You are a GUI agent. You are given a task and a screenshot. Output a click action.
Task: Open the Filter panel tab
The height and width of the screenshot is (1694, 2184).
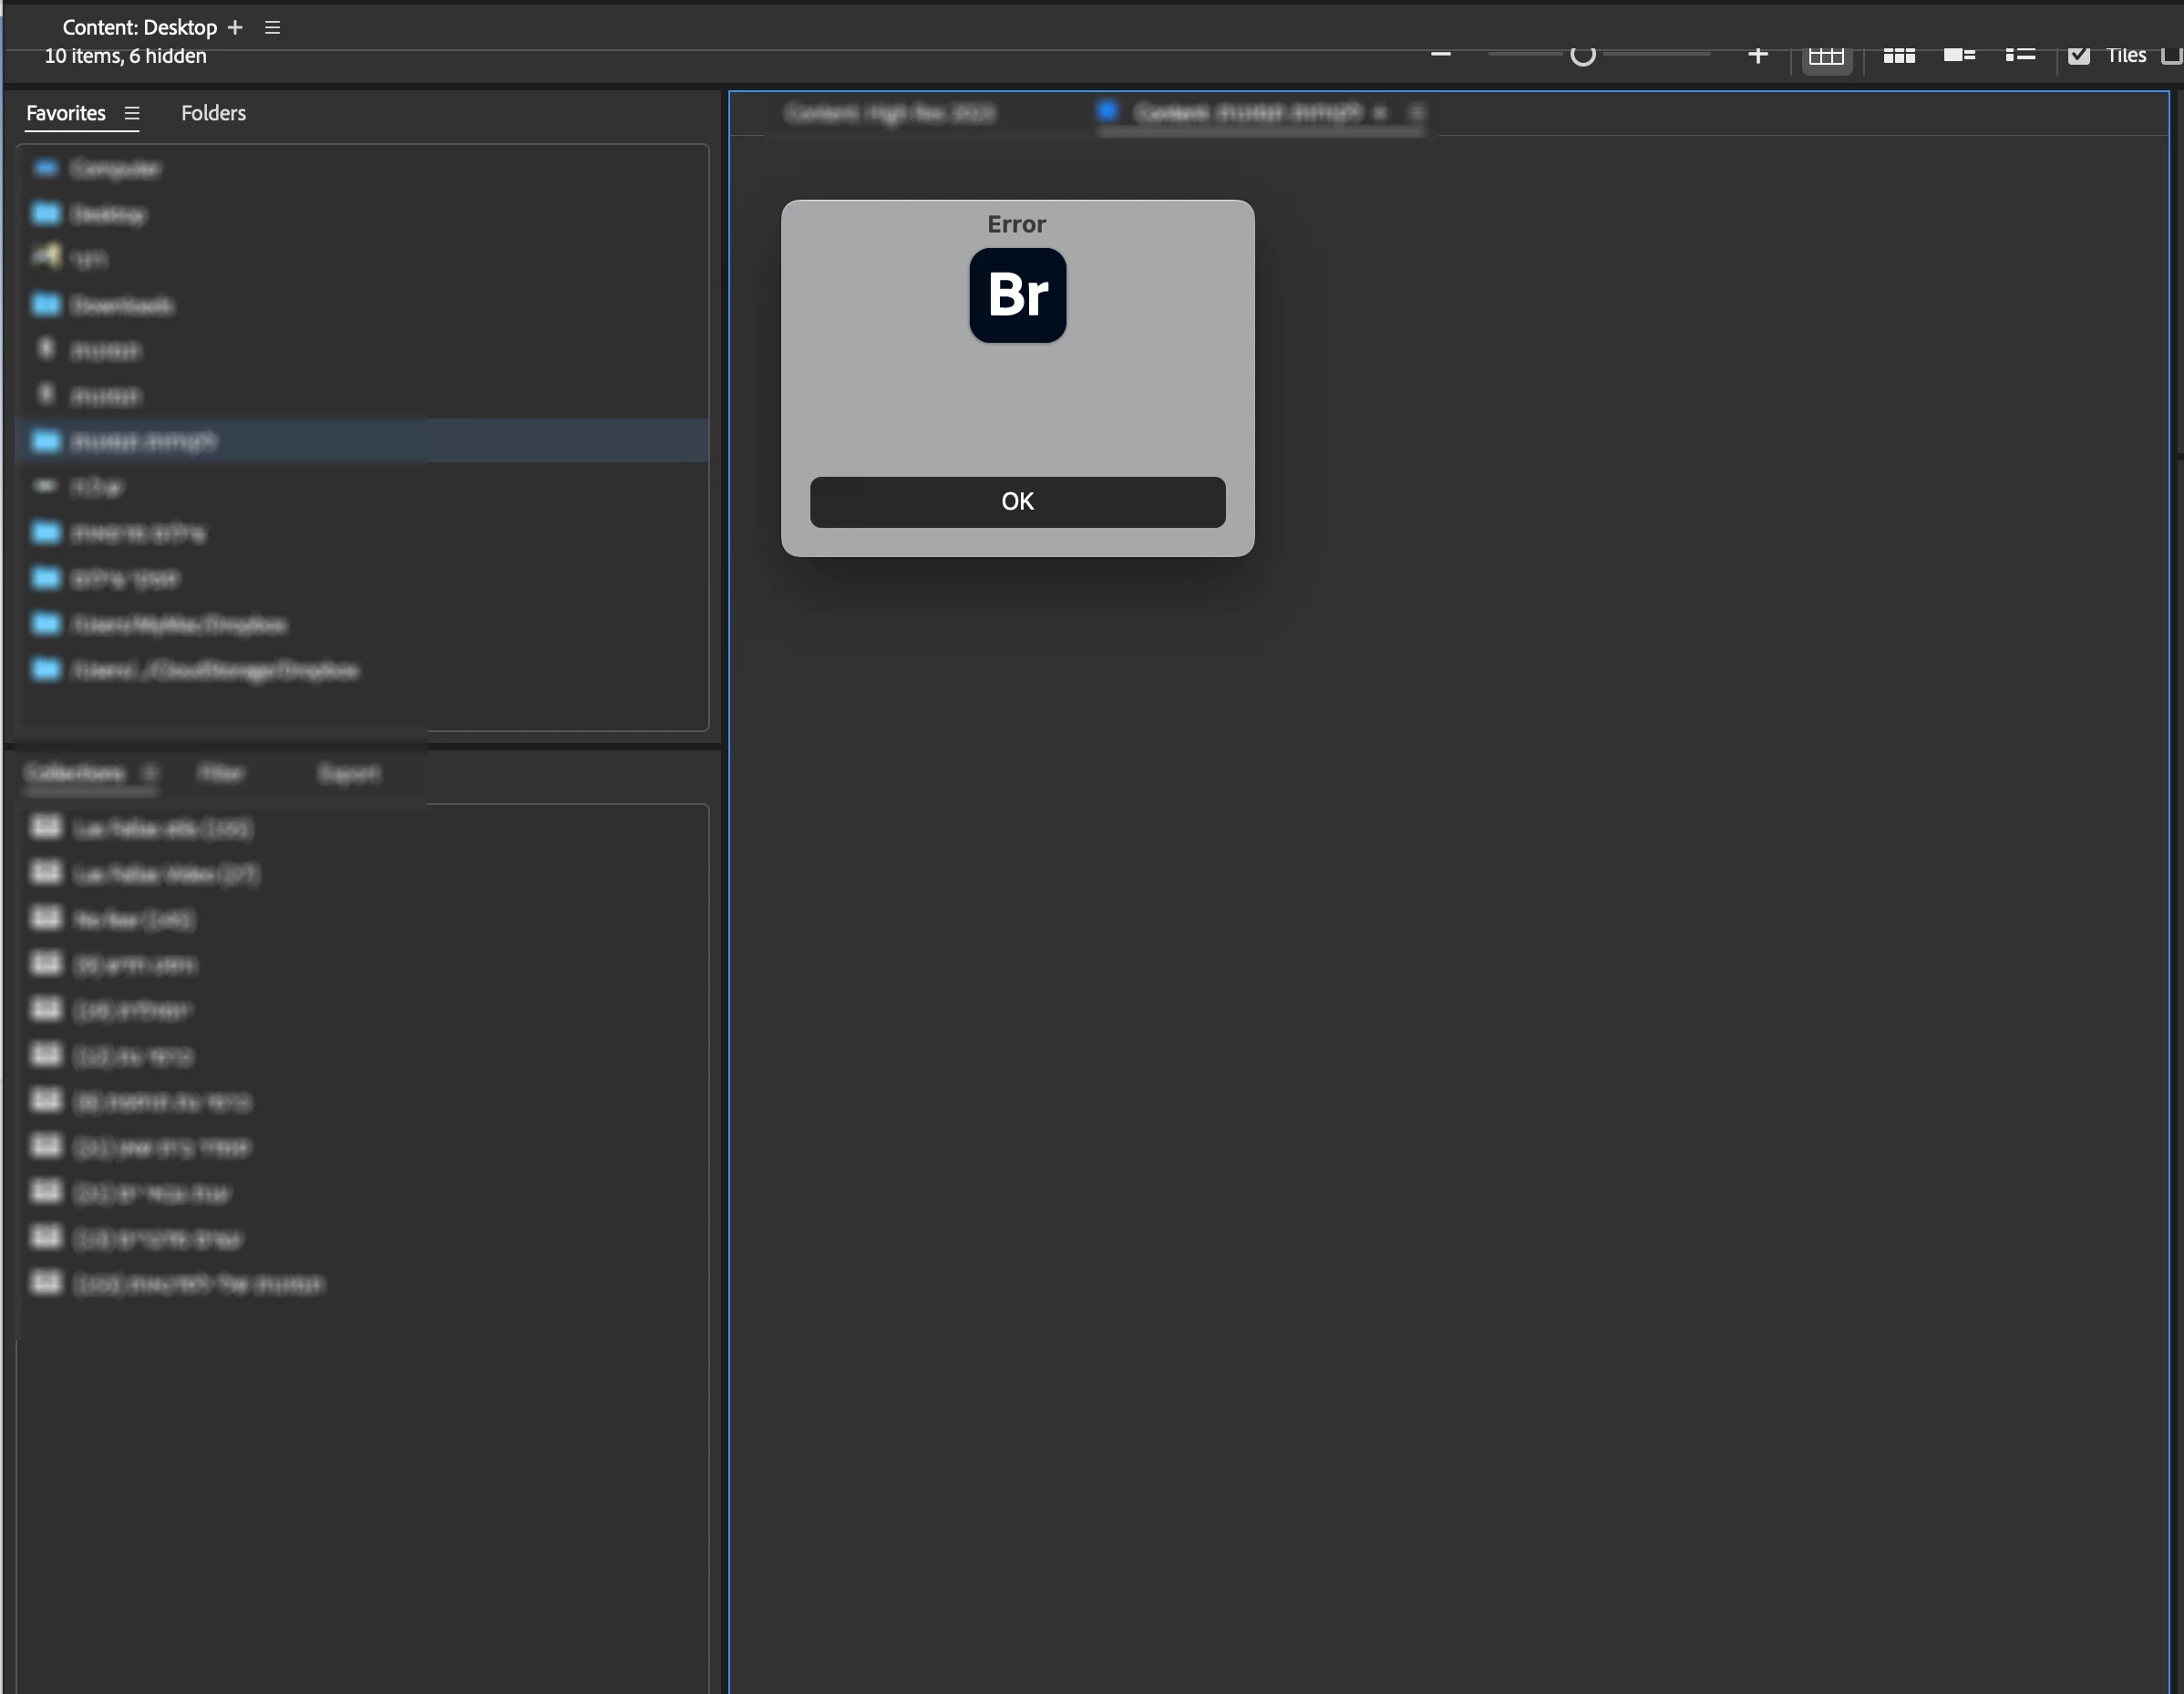[221, 773]
